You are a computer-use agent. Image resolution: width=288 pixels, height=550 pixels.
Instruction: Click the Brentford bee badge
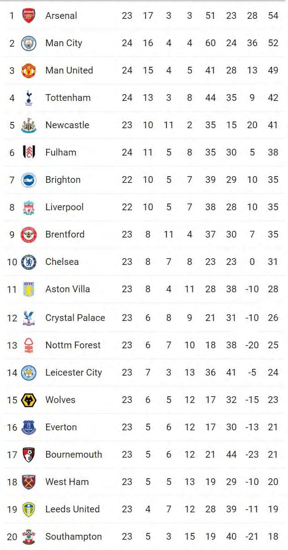click(x=29, y=234)
